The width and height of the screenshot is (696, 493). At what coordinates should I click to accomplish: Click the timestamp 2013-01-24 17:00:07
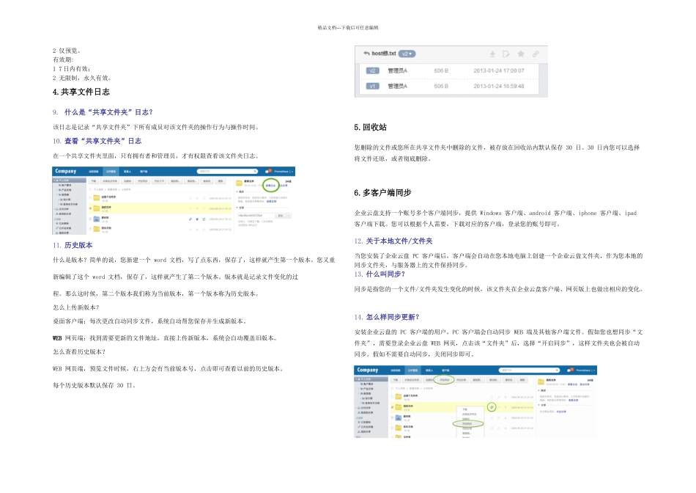pos(498,70)
